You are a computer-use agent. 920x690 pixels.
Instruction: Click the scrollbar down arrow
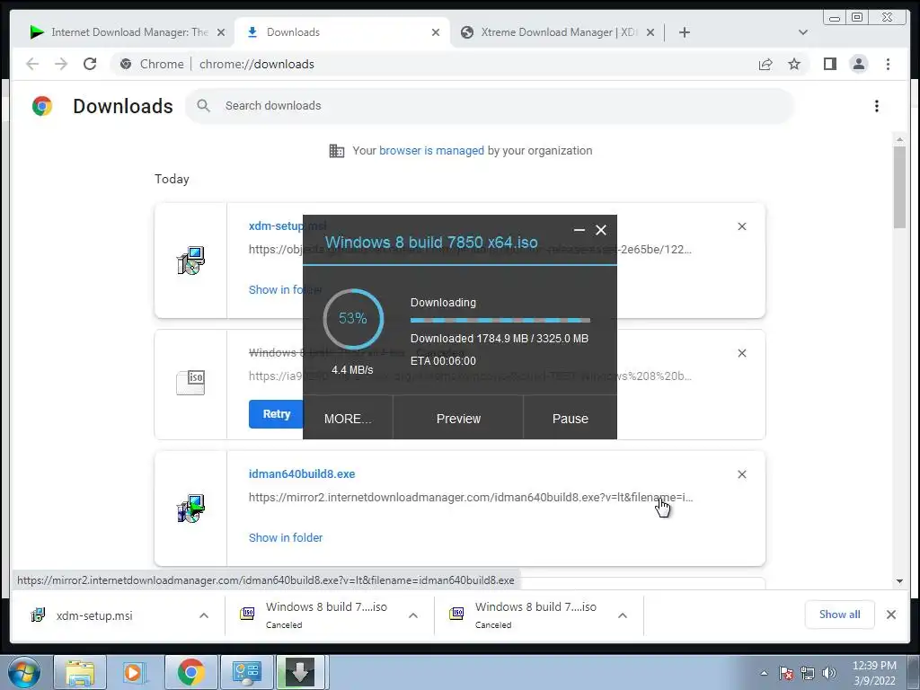click(899, 581)
